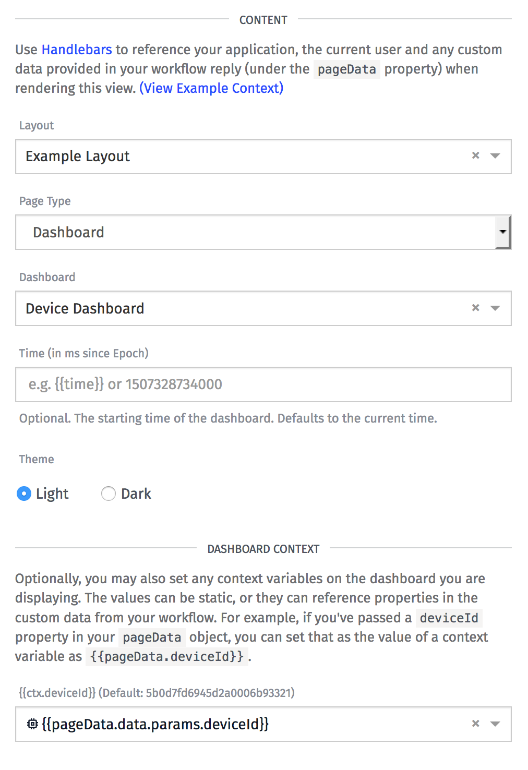Clear the deviceId context variable value
This screenshot has width=528, height=770.
475,723
